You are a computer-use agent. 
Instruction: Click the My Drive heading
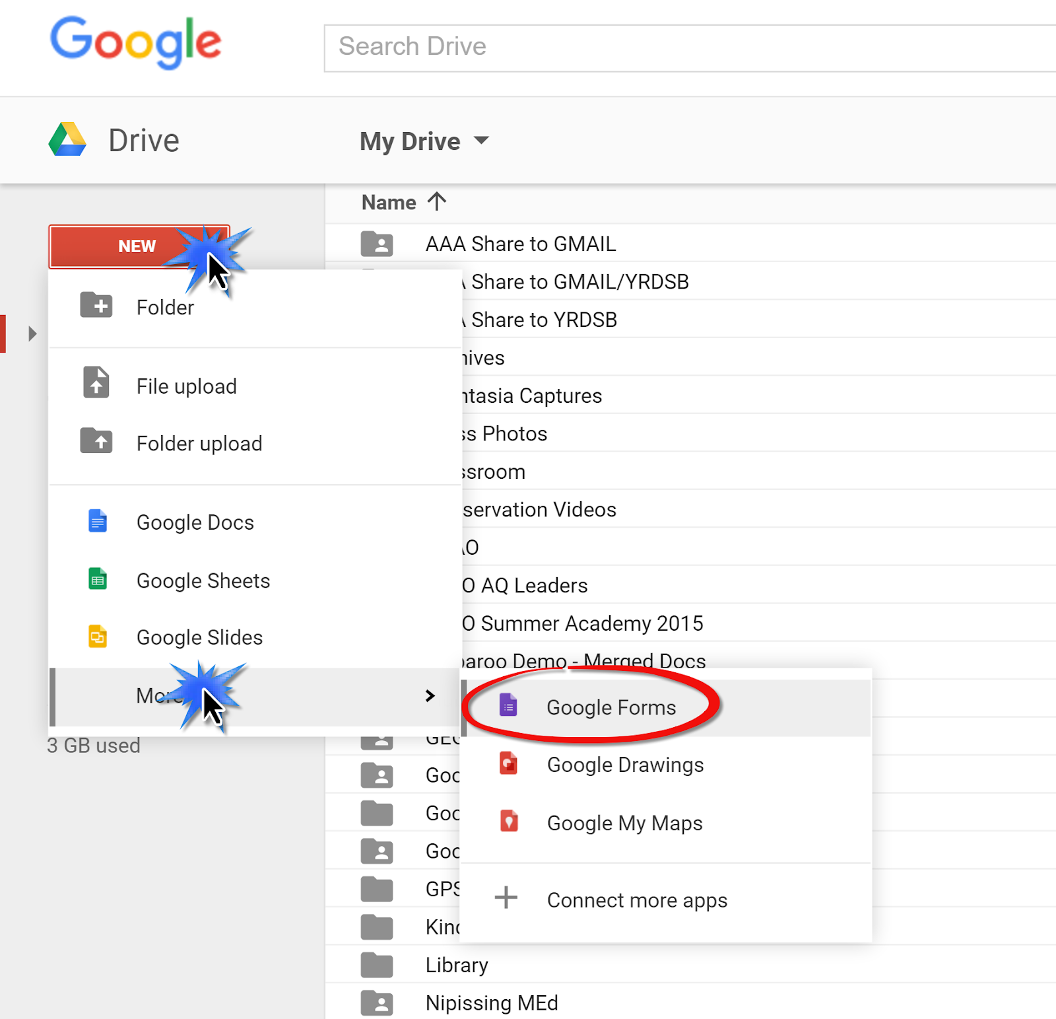click(x=410, y=141)
